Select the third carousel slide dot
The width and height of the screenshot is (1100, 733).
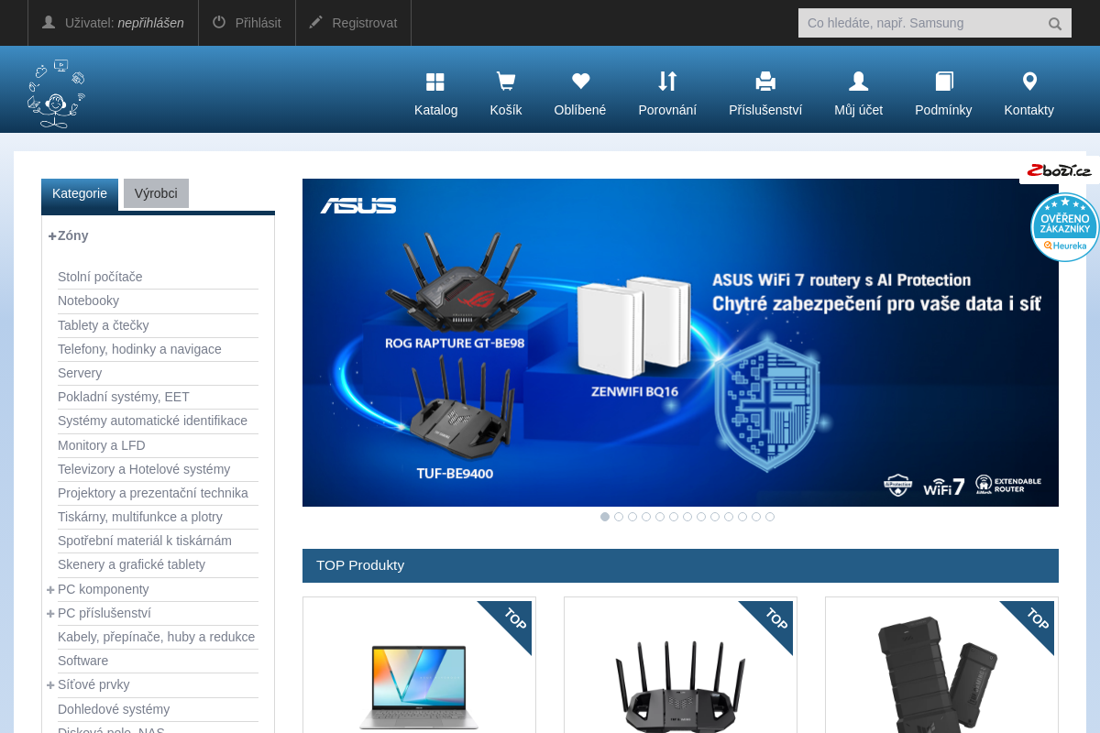[632, 517]
